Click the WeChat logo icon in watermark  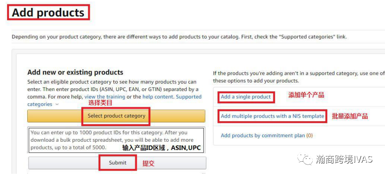coord(305,159)
